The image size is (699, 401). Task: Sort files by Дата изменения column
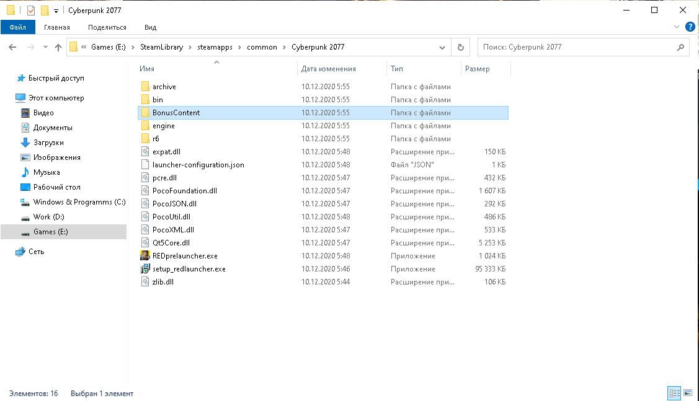[x=329, y=69]
